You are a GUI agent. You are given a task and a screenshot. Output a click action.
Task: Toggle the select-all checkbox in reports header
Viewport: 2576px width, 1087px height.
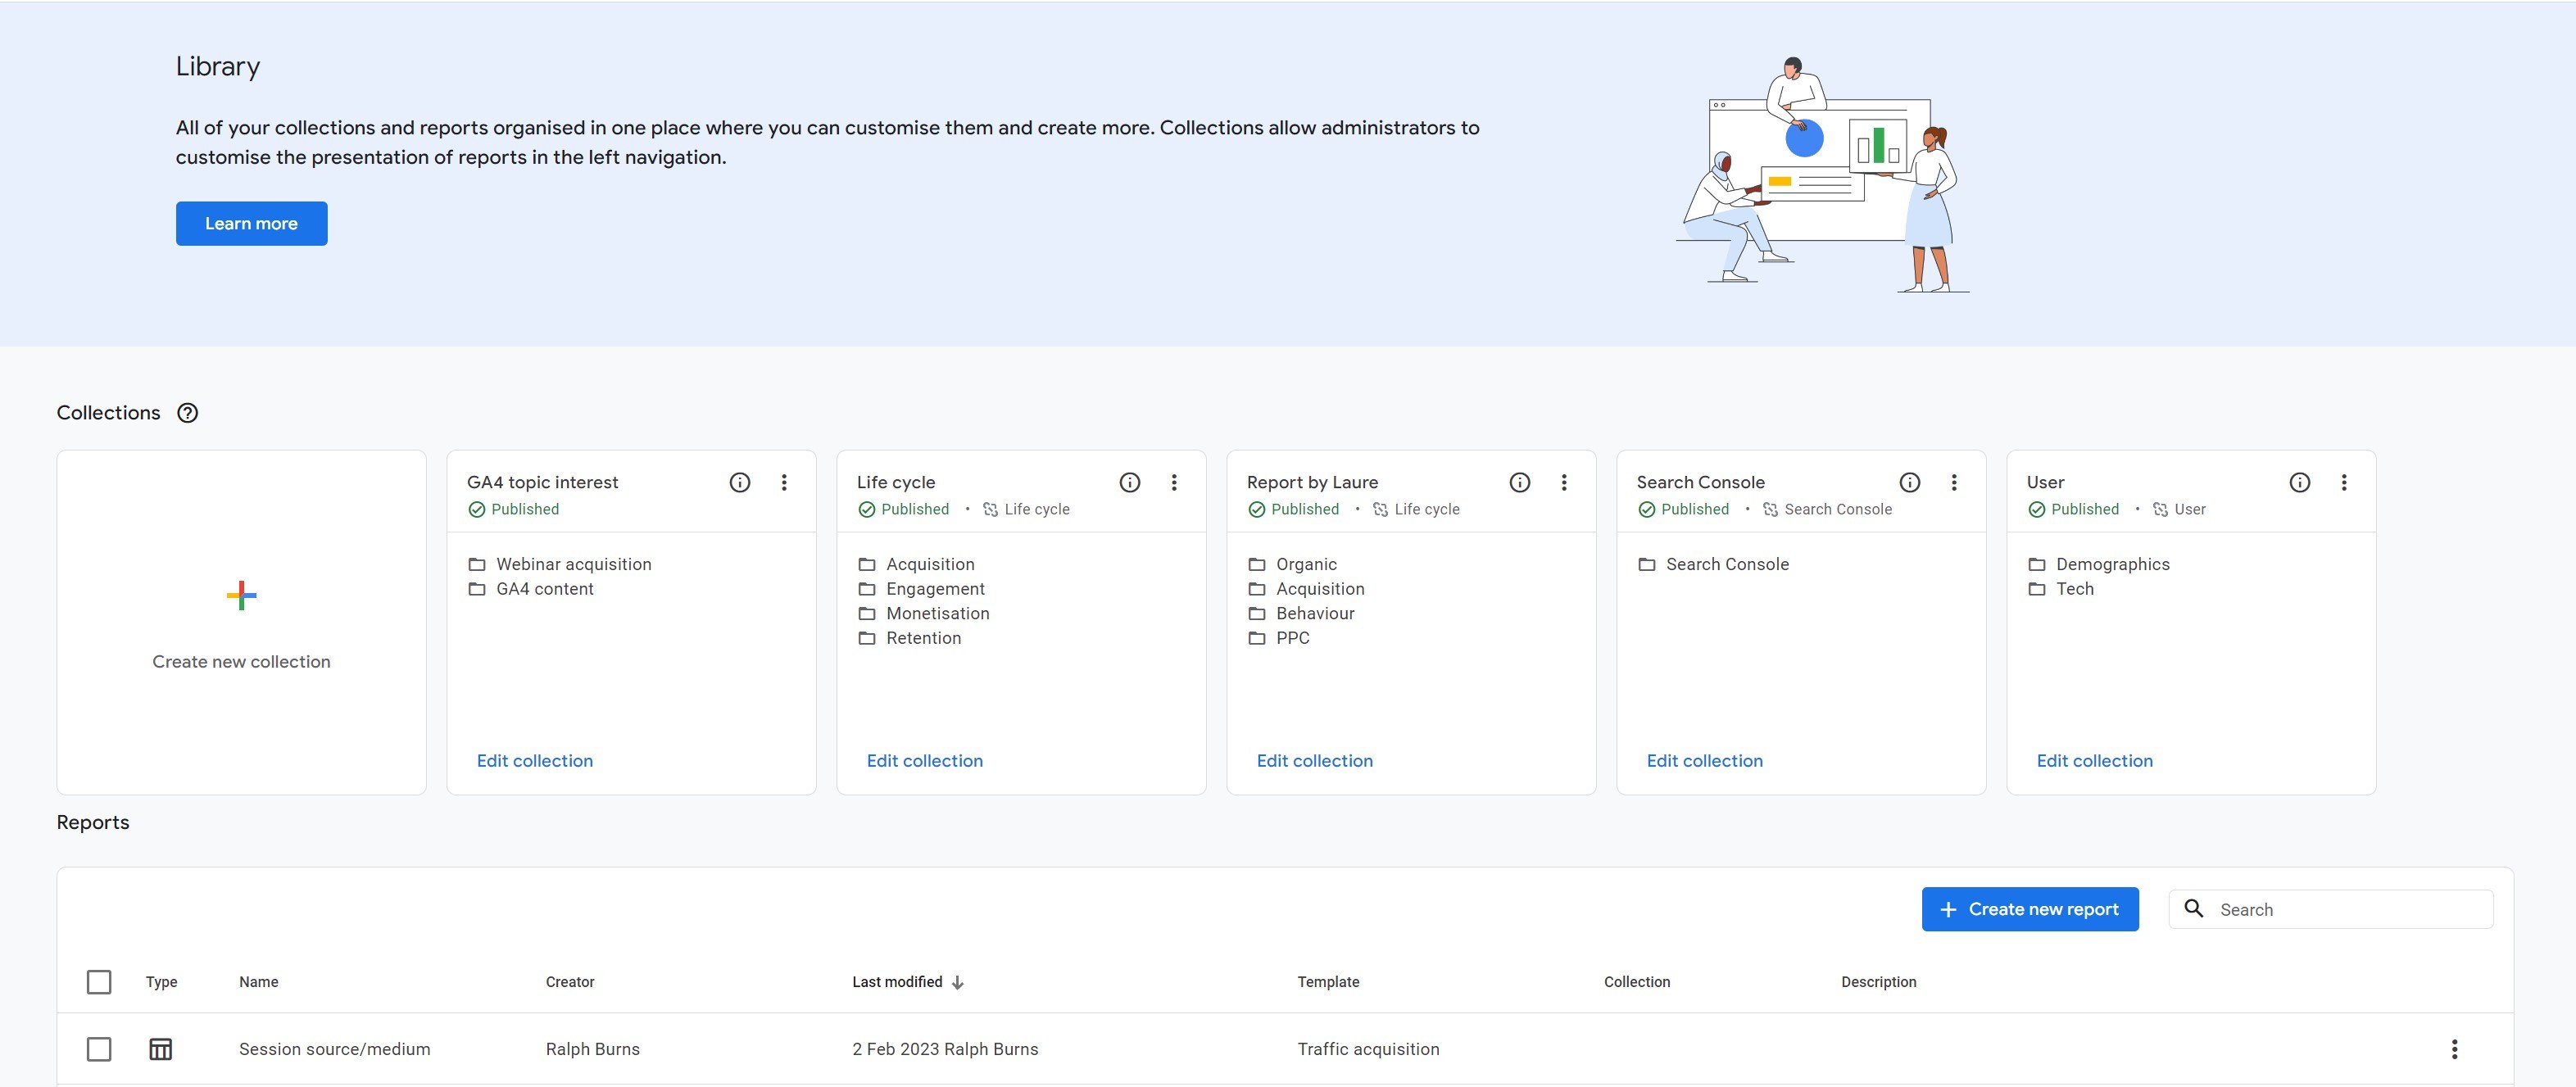98,981
